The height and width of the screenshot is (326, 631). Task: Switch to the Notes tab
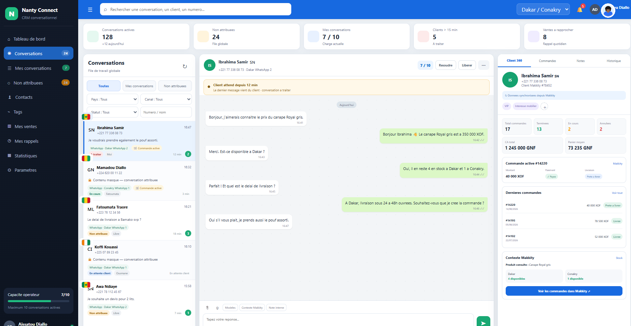pyautogui.click(x=580, y=61)
